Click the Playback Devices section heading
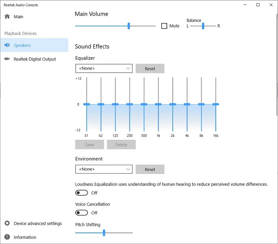Viewport: 278px width, 244px height. pos(20,33)
